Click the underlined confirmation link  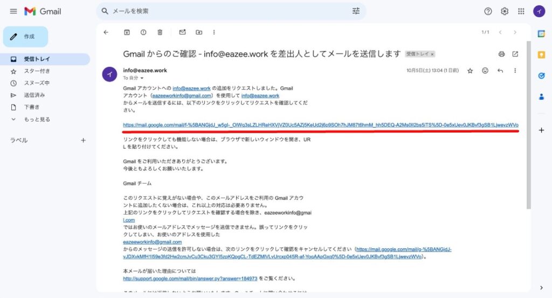[320, 125]
